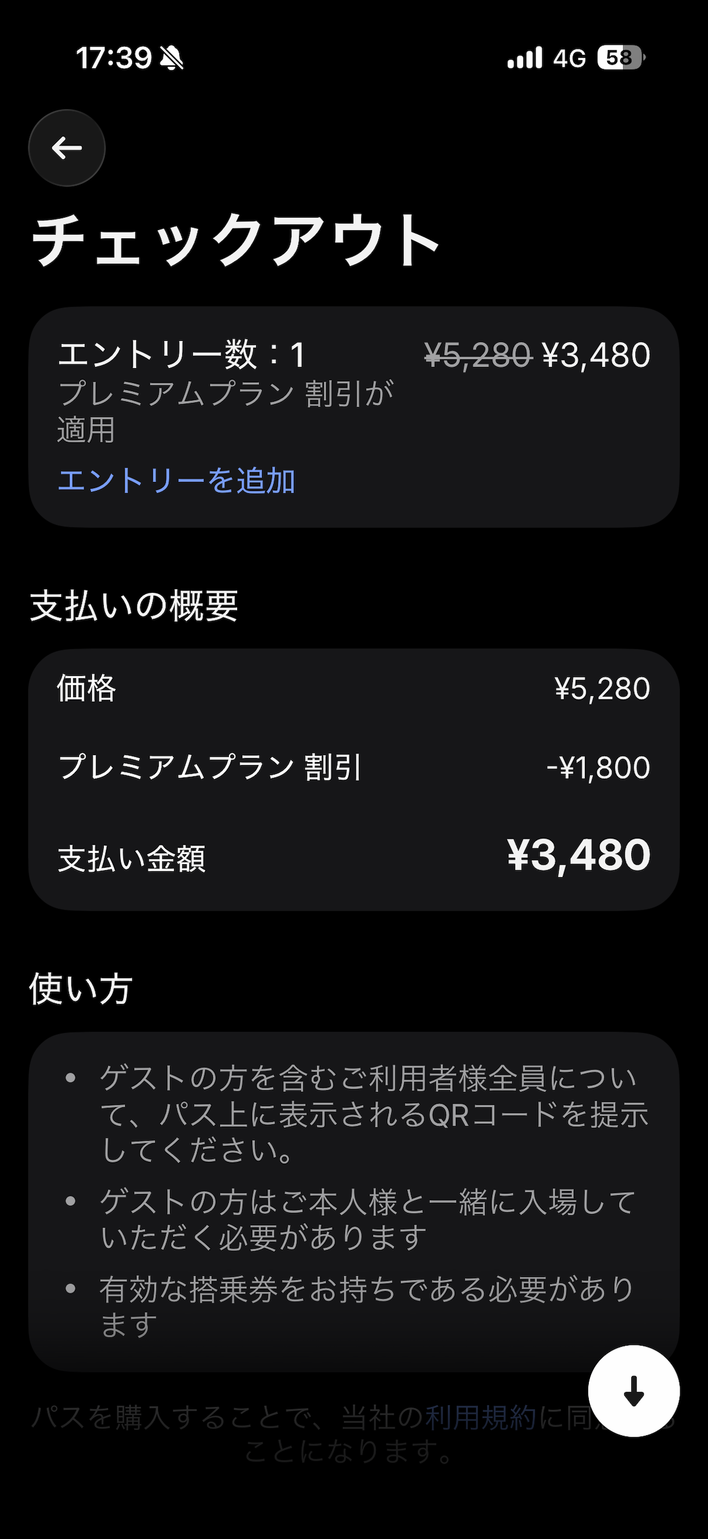This screenshot has width=708, height=1539.
Task: Tap the scroll-down arrow button
Action: click(x=633, y=1390)
